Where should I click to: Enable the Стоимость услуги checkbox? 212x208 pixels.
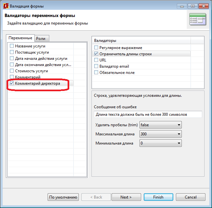pyautogui.click(x=12, y=71)
